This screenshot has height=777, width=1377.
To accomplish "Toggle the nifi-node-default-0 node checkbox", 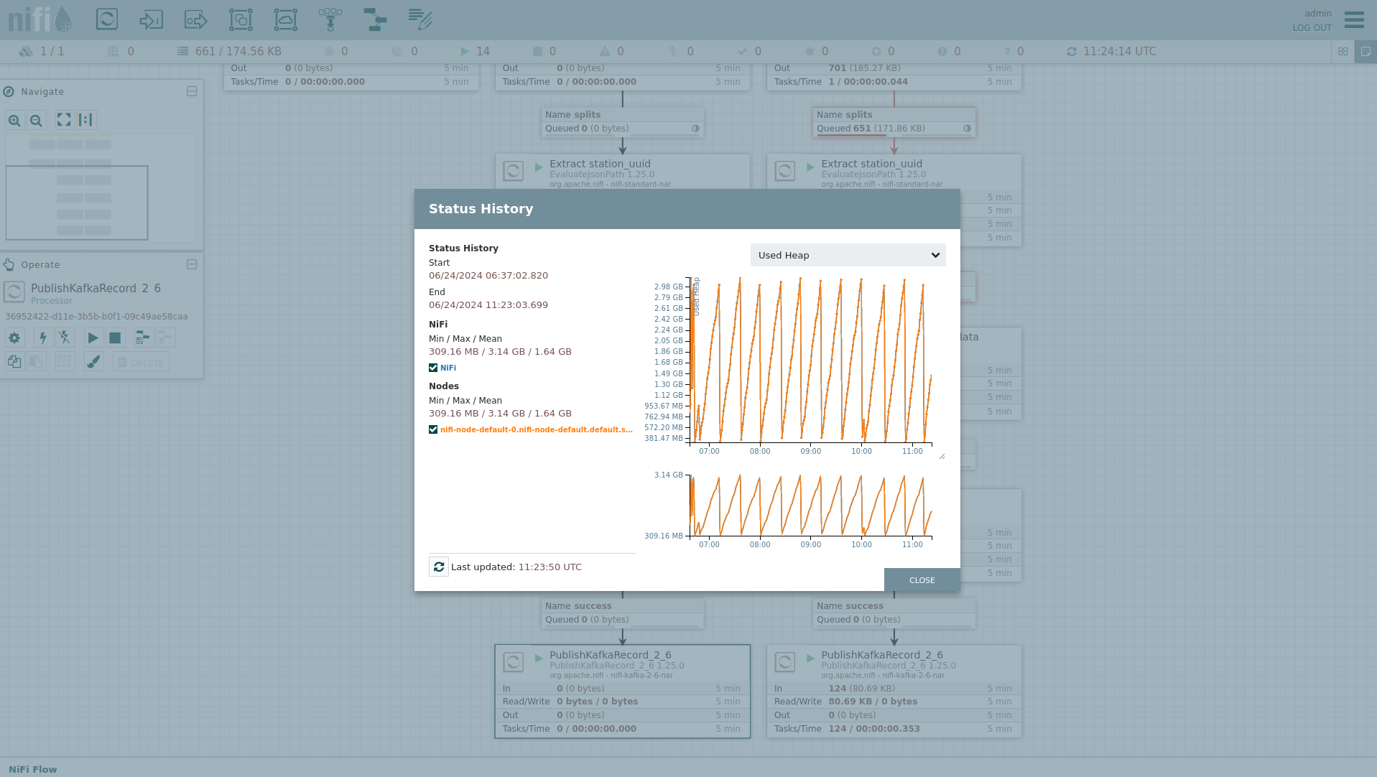I will coord(433,429).
